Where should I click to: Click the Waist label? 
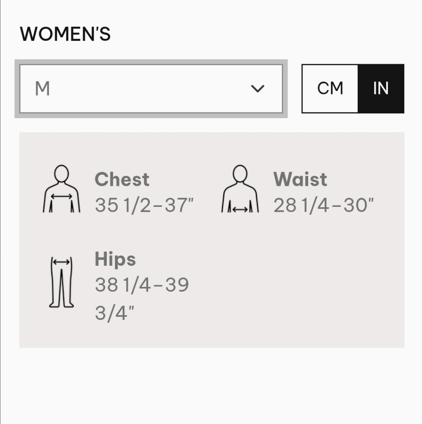[300, 179]
